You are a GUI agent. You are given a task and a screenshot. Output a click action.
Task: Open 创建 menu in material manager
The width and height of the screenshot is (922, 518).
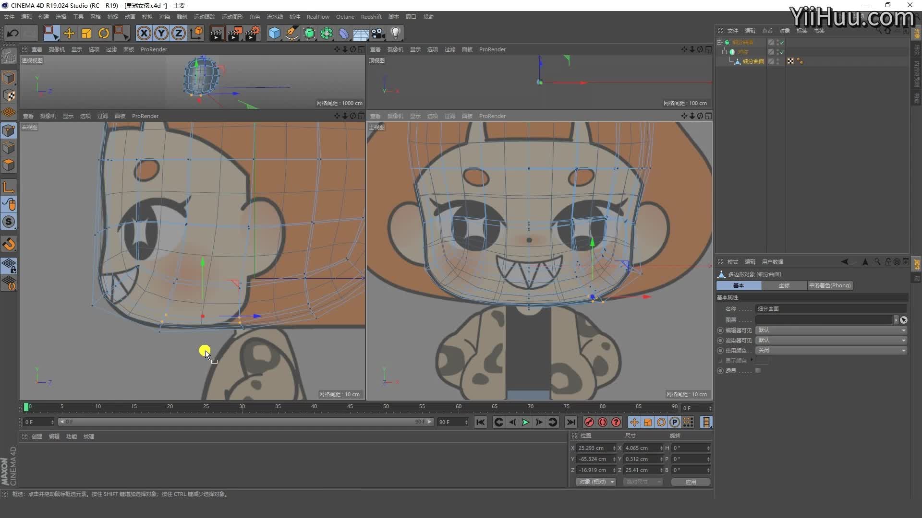click(37, 436)
